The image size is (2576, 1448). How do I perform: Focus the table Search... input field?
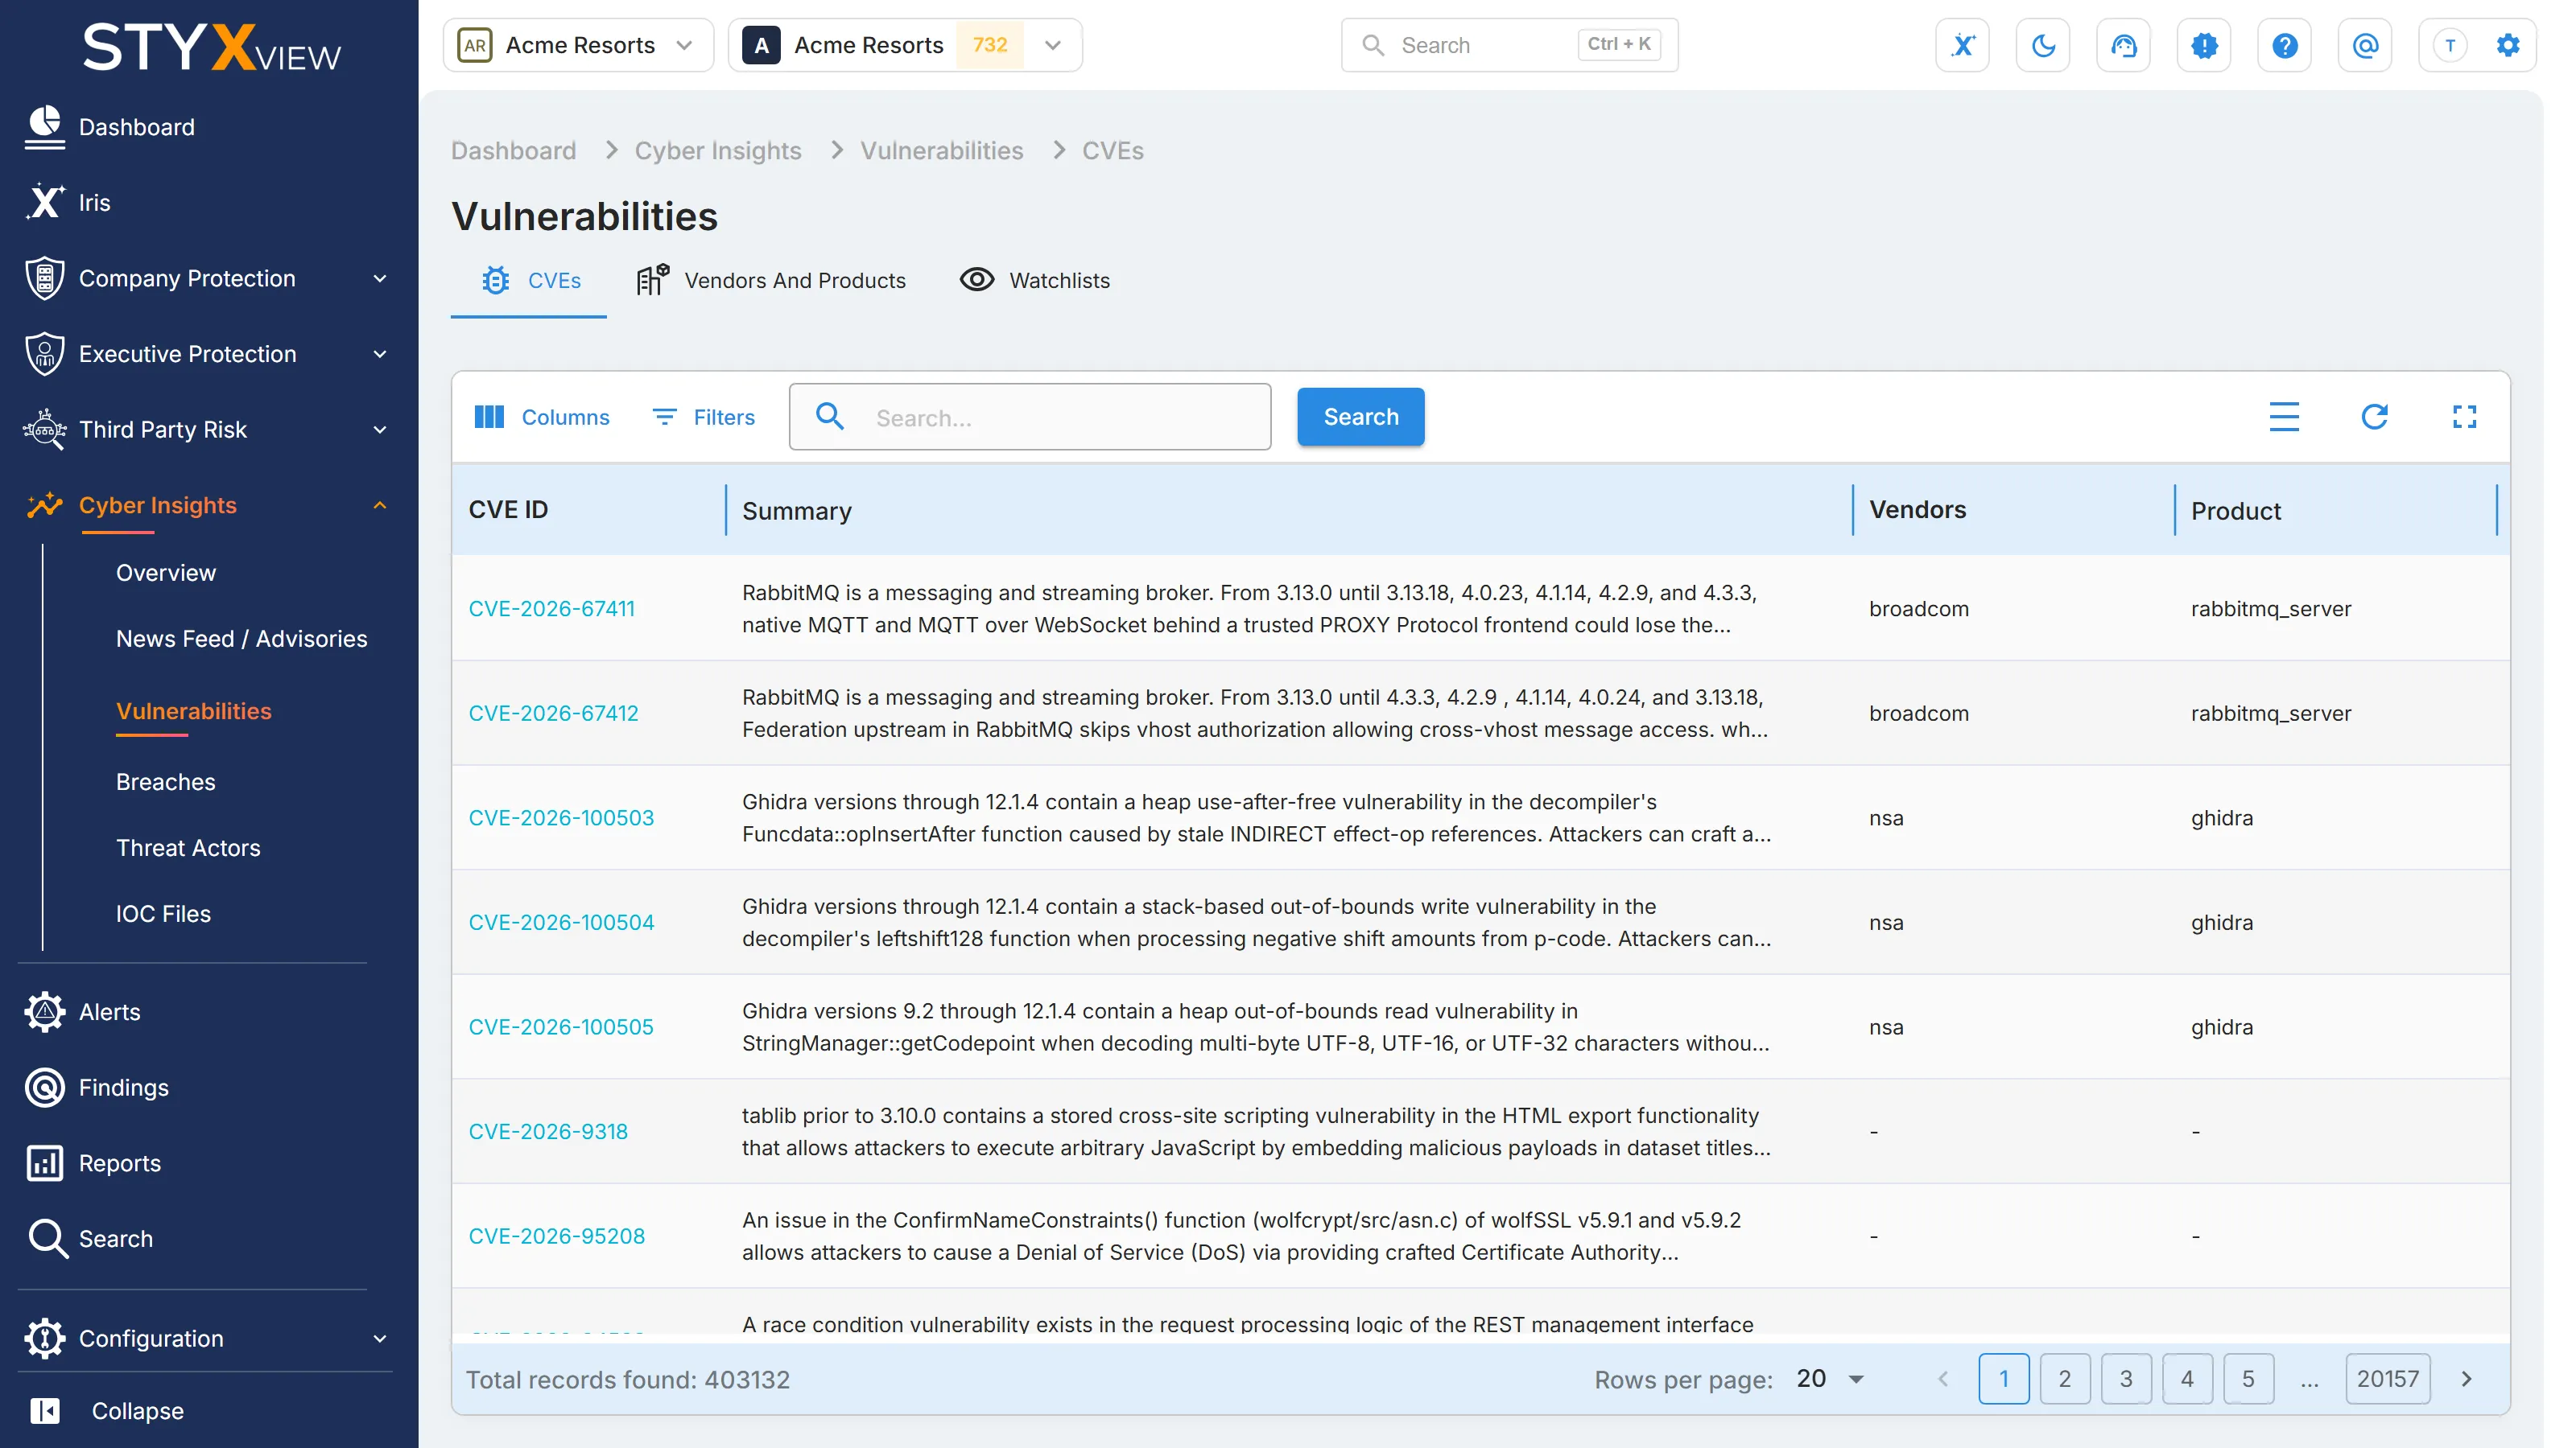1030,417
